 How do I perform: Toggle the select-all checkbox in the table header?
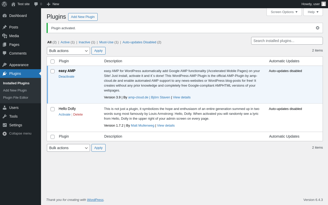[x=53, y=61]
